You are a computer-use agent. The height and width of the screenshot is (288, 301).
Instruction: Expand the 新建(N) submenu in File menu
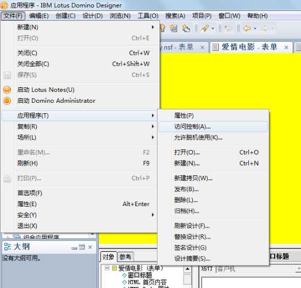80,27
